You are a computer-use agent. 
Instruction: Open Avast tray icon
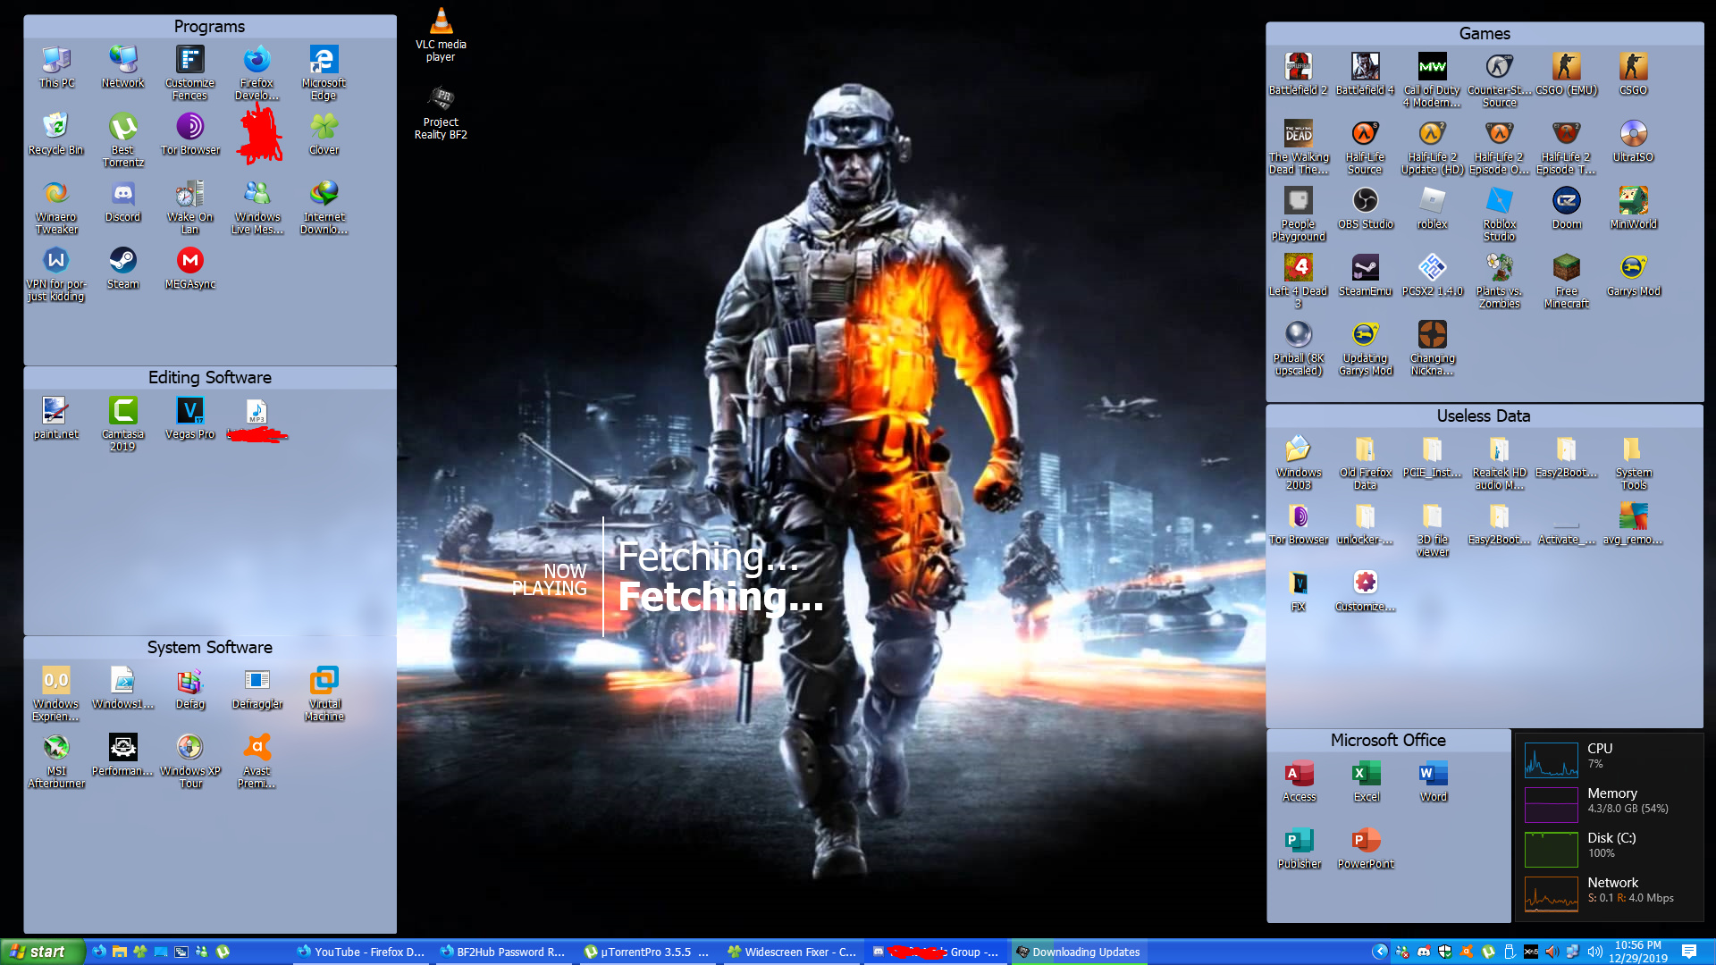click(1466, 952)
